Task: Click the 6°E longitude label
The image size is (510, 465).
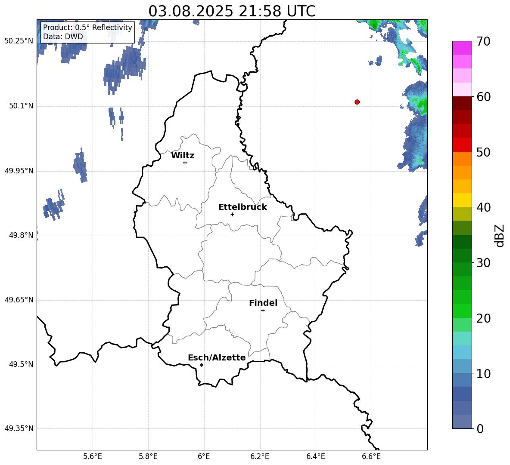Action: pyautogui.click(x=204, y=456)
